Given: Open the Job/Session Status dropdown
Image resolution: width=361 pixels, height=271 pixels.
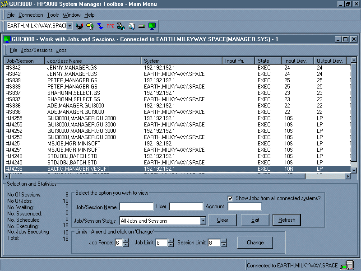Looking at the screenshot, I should [204, 221].
